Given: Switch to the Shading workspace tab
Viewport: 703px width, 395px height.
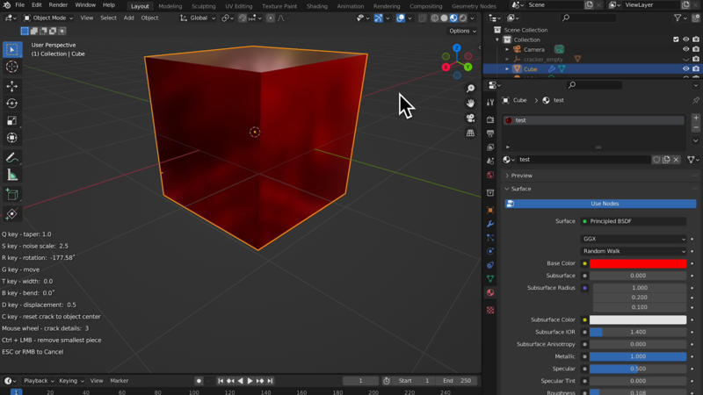Looking at the screenshot, I should [x=316, y=6].
